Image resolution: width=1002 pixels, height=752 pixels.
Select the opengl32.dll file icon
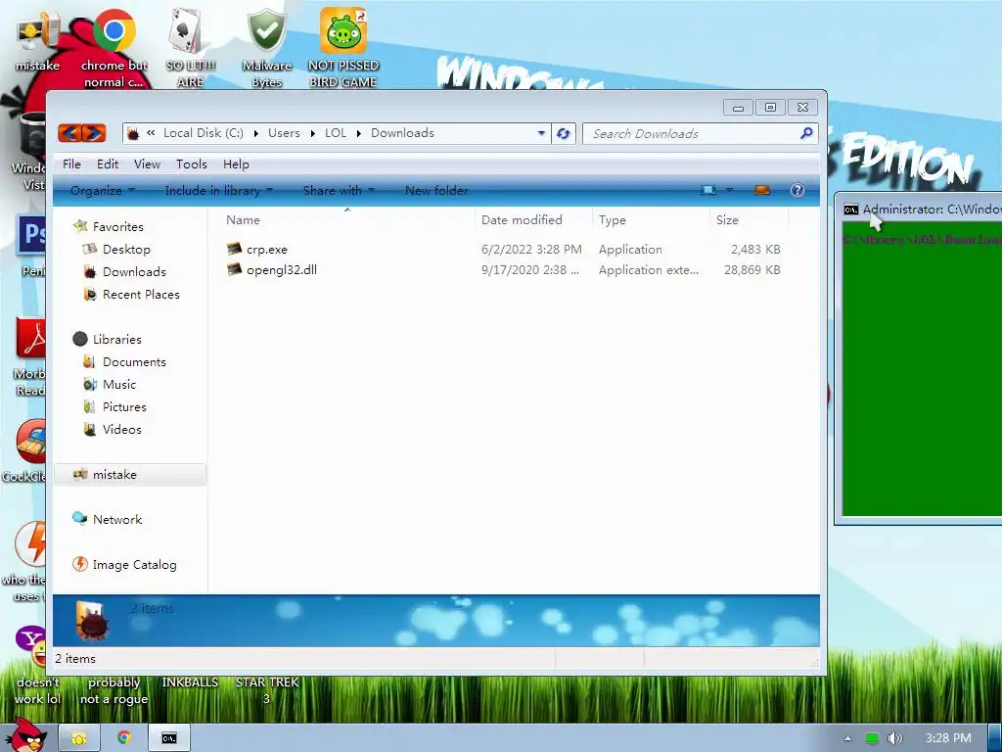235,269
